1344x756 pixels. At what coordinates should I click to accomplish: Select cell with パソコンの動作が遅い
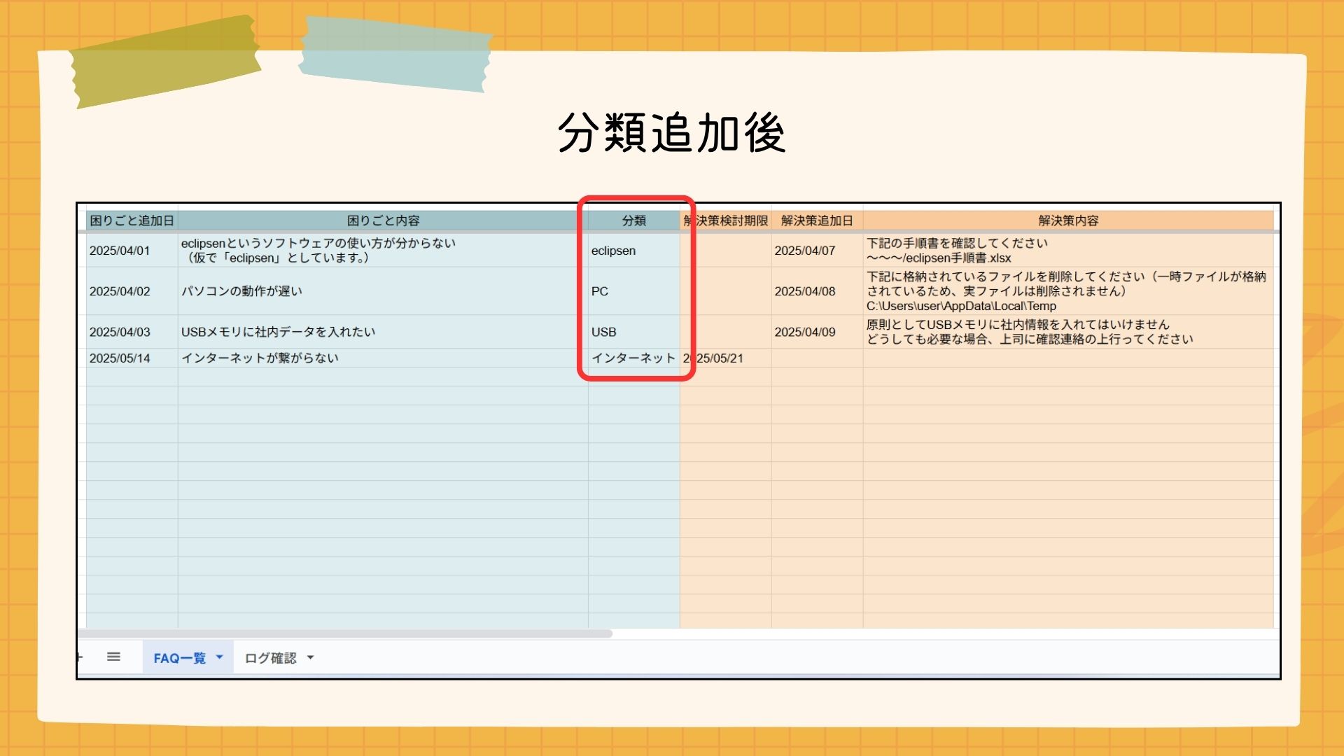241,291
